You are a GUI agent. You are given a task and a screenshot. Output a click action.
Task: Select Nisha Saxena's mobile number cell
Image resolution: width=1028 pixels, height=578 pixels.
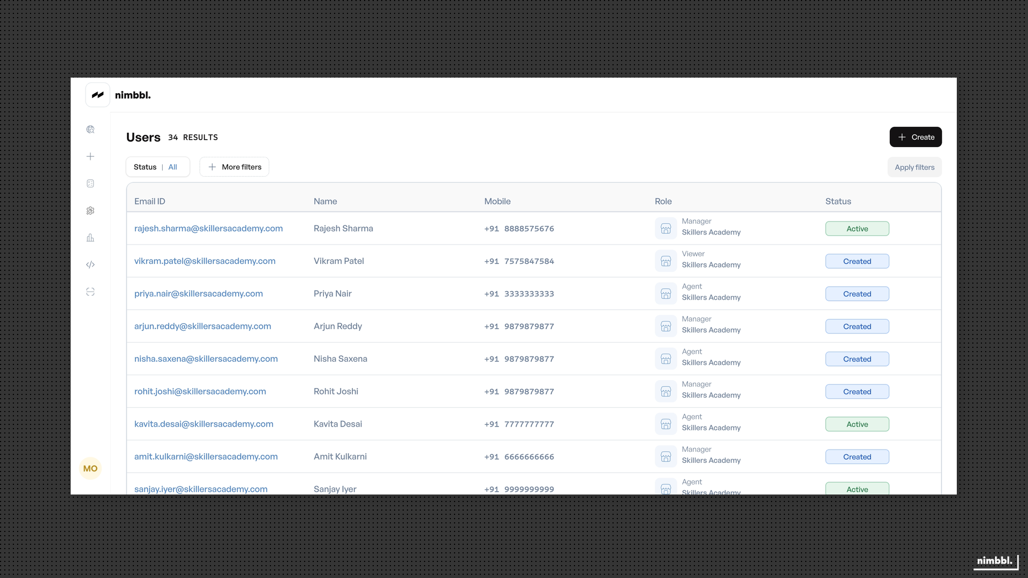pyautogui.click(x=519, y=359)
